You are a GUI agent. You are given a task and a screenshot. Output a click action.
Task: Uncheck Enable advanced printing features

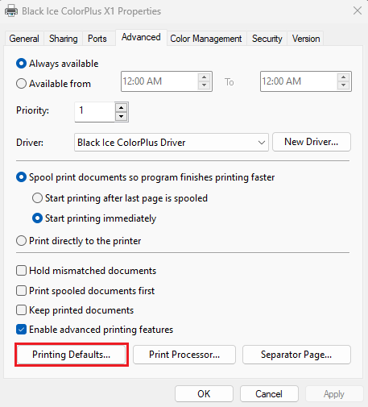[x=21, y=330]
